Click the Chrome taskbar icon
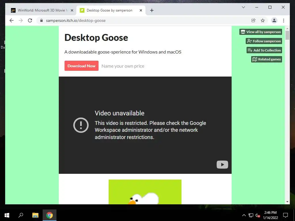This screenshot has height=221, width=295. point(50,215)
